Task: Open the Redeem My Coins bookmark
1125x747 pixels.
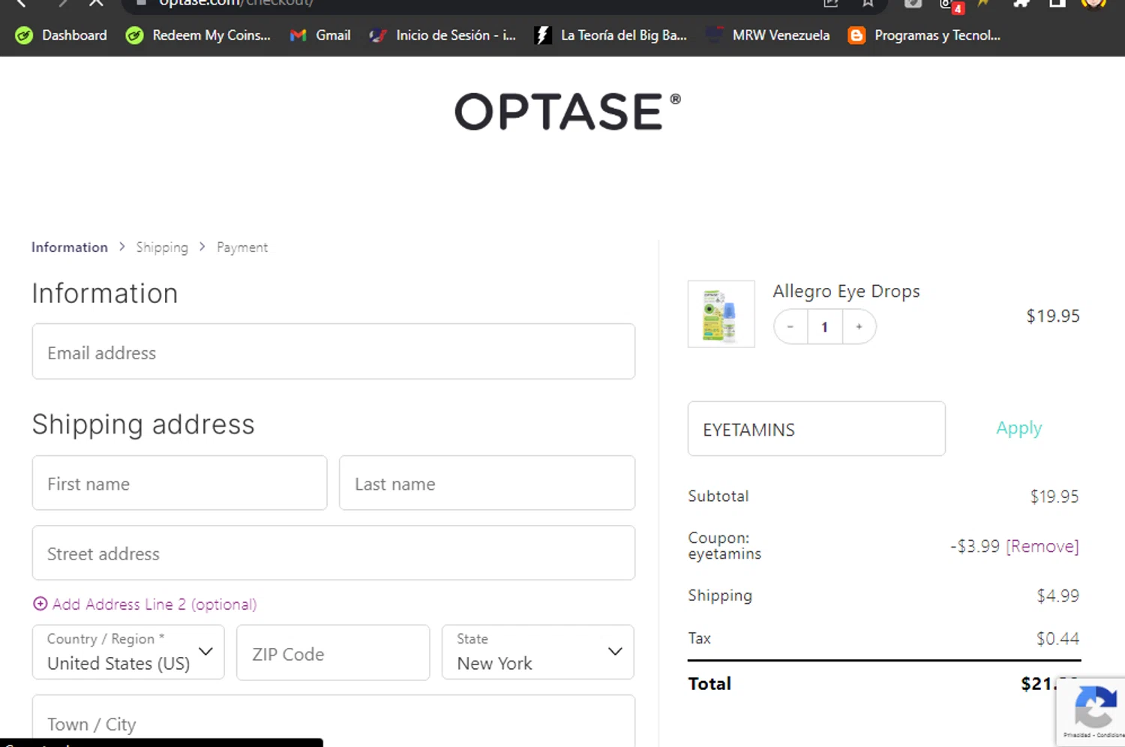Action: point(198,35)
